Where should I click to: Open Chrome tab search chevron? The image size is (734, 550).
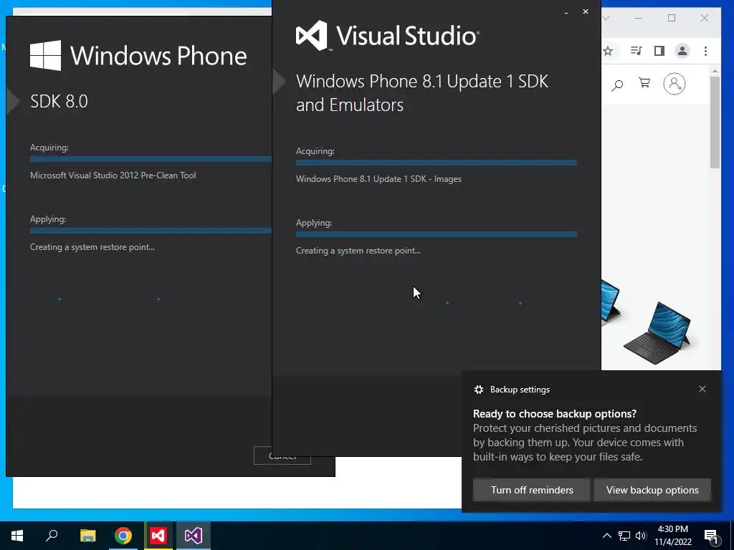tap(606, 18)
